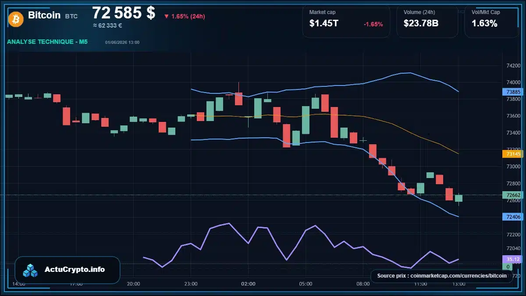Click the 72200 price axis label
This screenshot has width=526, height=296.
513,235
